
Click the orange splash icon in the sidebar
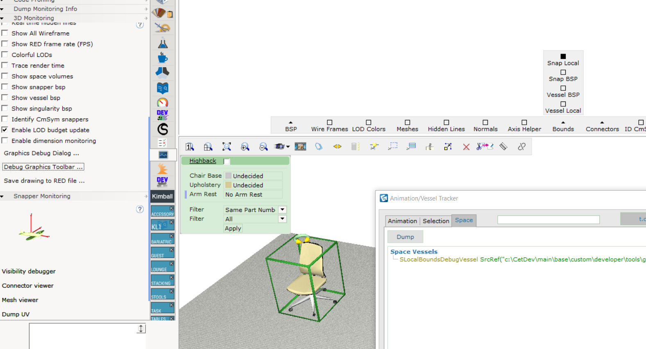[x=163, y=169]
